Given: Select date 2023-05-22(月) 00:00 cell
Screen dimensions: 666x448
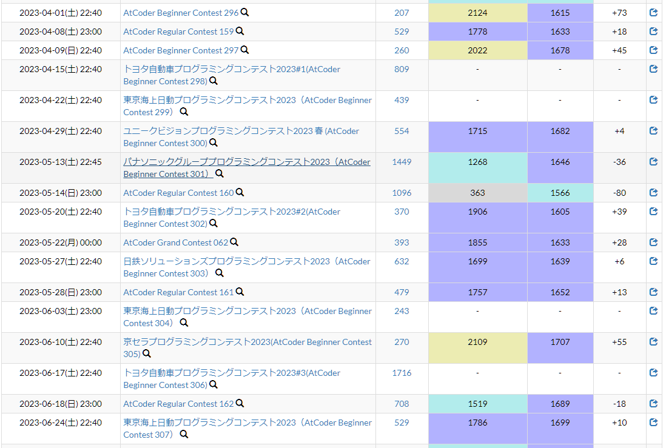Looking at the screenshot, I should 61,242.
